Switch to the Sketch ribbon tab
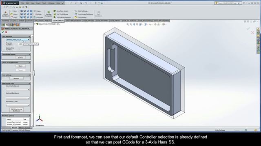The height and width of the screenshot is (146, 261). tap(21, 21)
